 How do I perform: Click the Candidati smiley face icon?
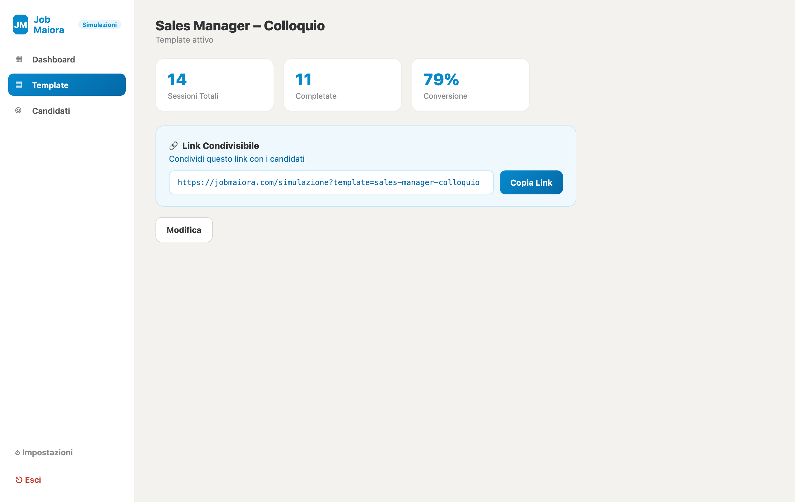[18, 110]
